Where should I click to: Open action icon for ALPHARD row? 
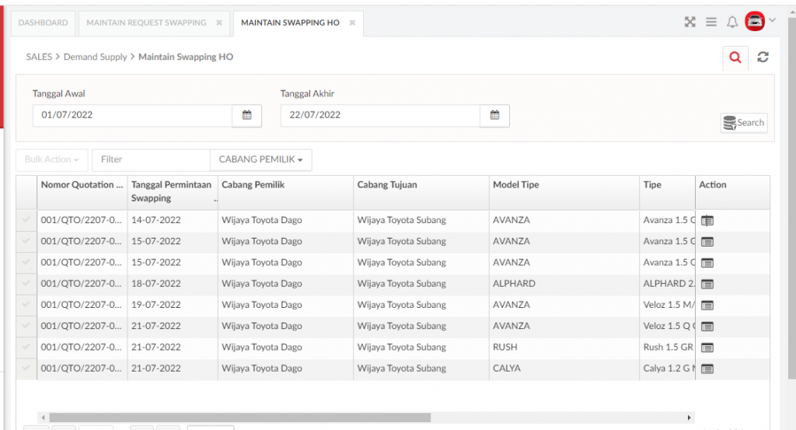707,284
